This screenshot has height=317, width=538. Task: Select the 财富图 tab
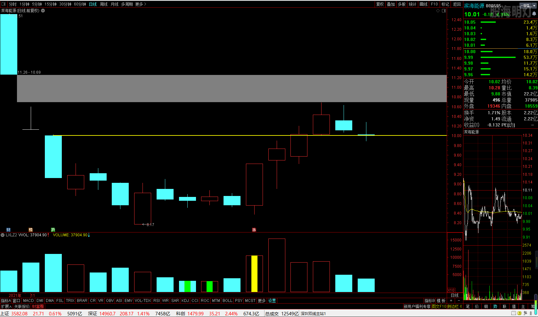click(38, 306)
